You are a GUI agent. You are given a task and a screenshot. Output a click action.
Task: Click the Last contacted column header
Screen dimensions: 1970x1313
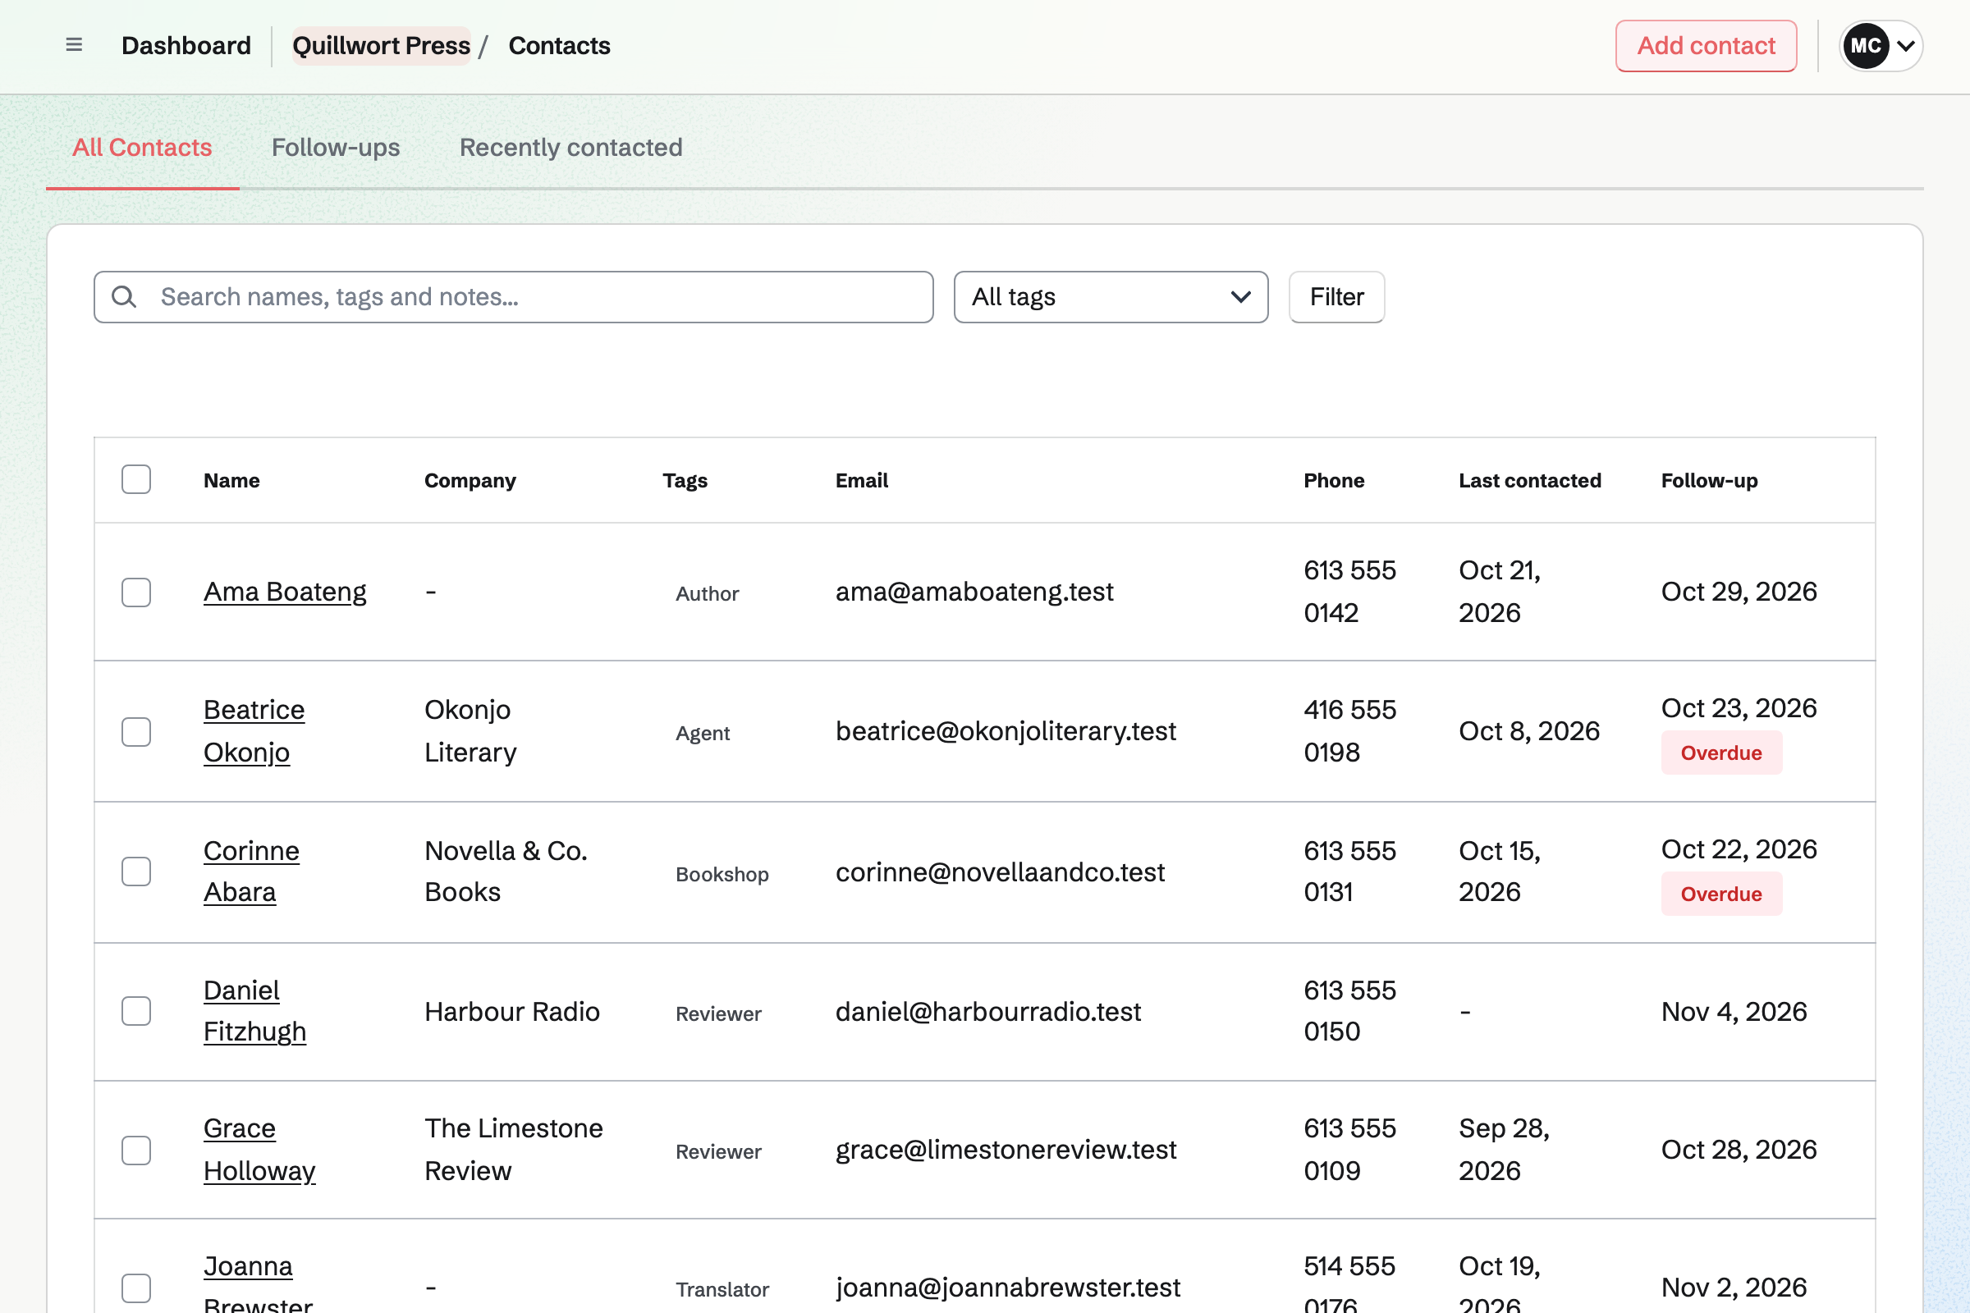pos(1529,481)
